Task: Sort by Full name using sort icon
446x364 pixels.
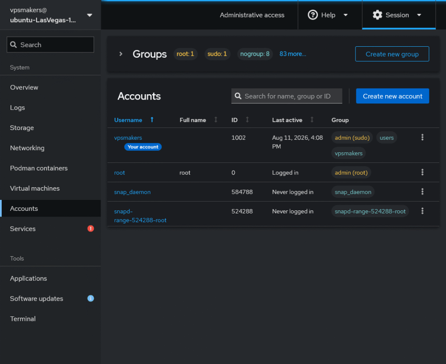Action: coord(216,120)
